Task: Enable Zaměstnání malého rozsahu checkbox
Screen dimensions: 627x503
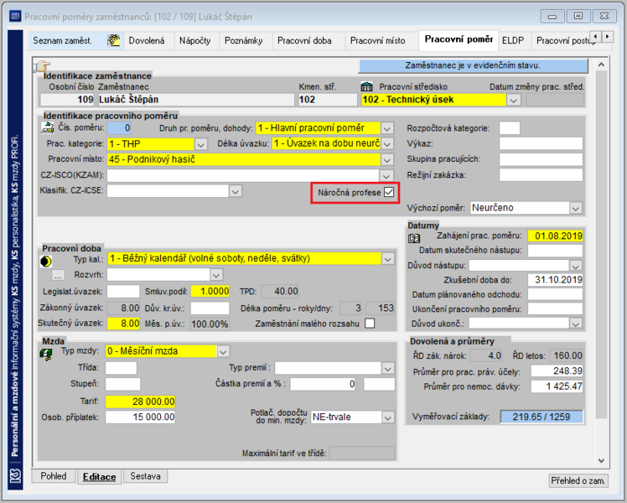Action: click(370, 324)
